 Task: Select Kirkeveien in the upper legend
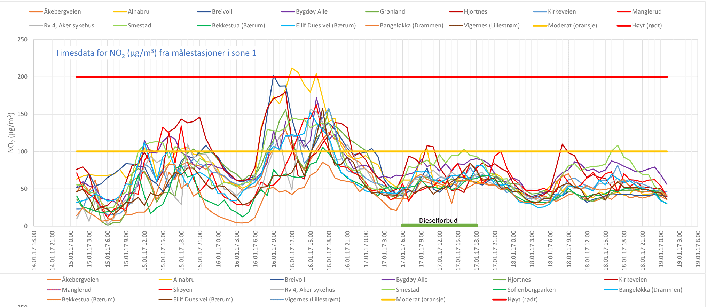[562, 11]
